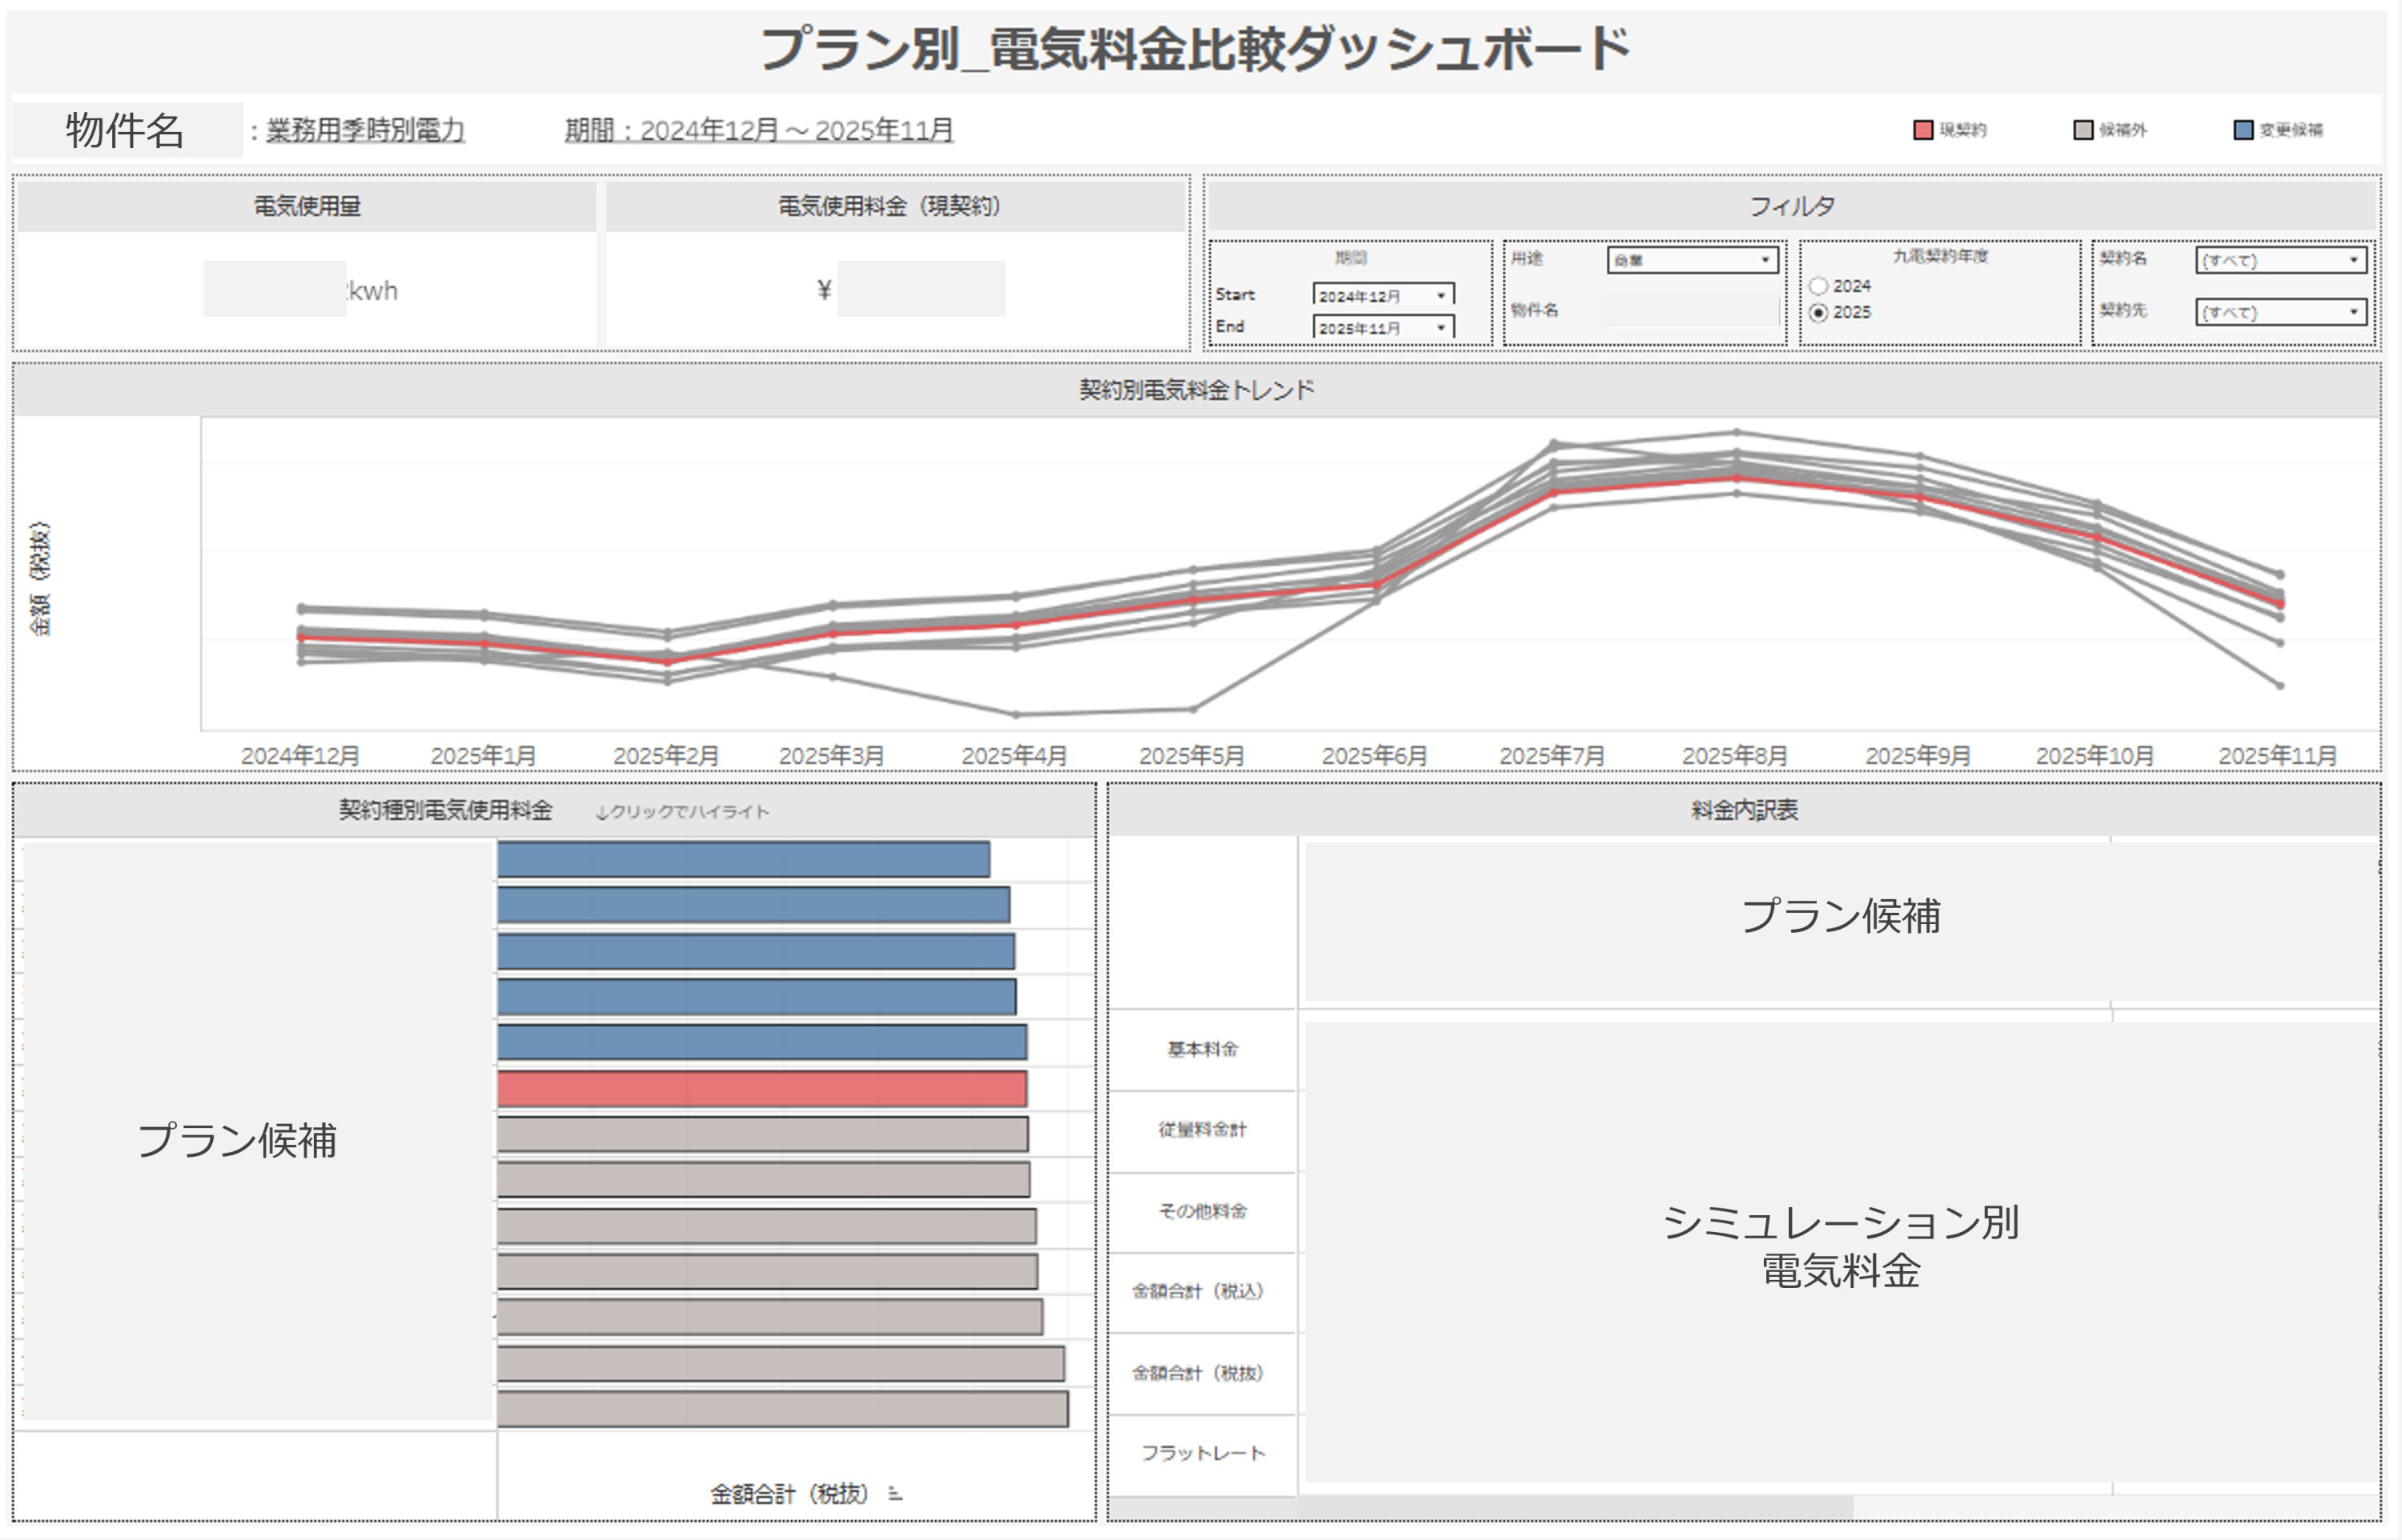The width and height of the screenshot is (2402, 1540).
Task: Click the 業務用季時別電力 underlined text
Action: (365, 130)
